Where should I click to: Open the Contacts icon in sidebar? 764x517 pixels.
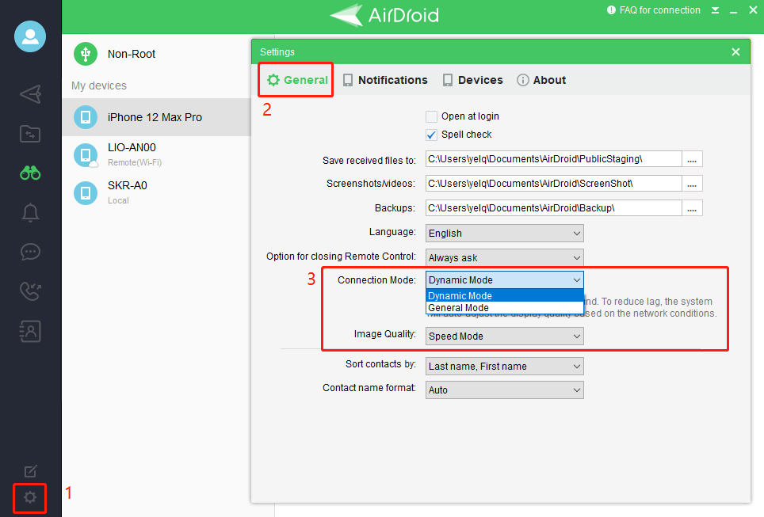tap(30, 331)
